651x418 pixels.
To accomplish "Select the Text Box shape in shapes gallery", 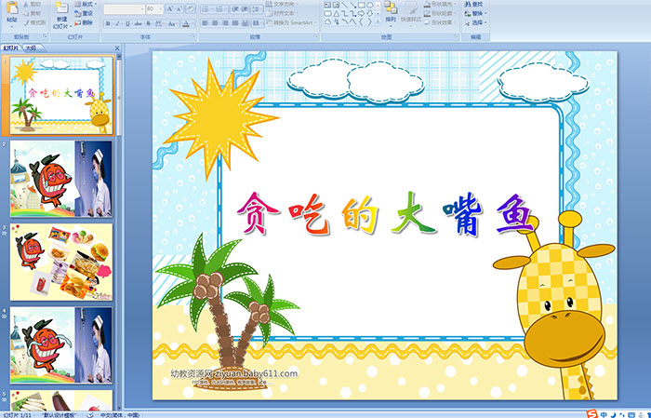I will click(327, 5).
